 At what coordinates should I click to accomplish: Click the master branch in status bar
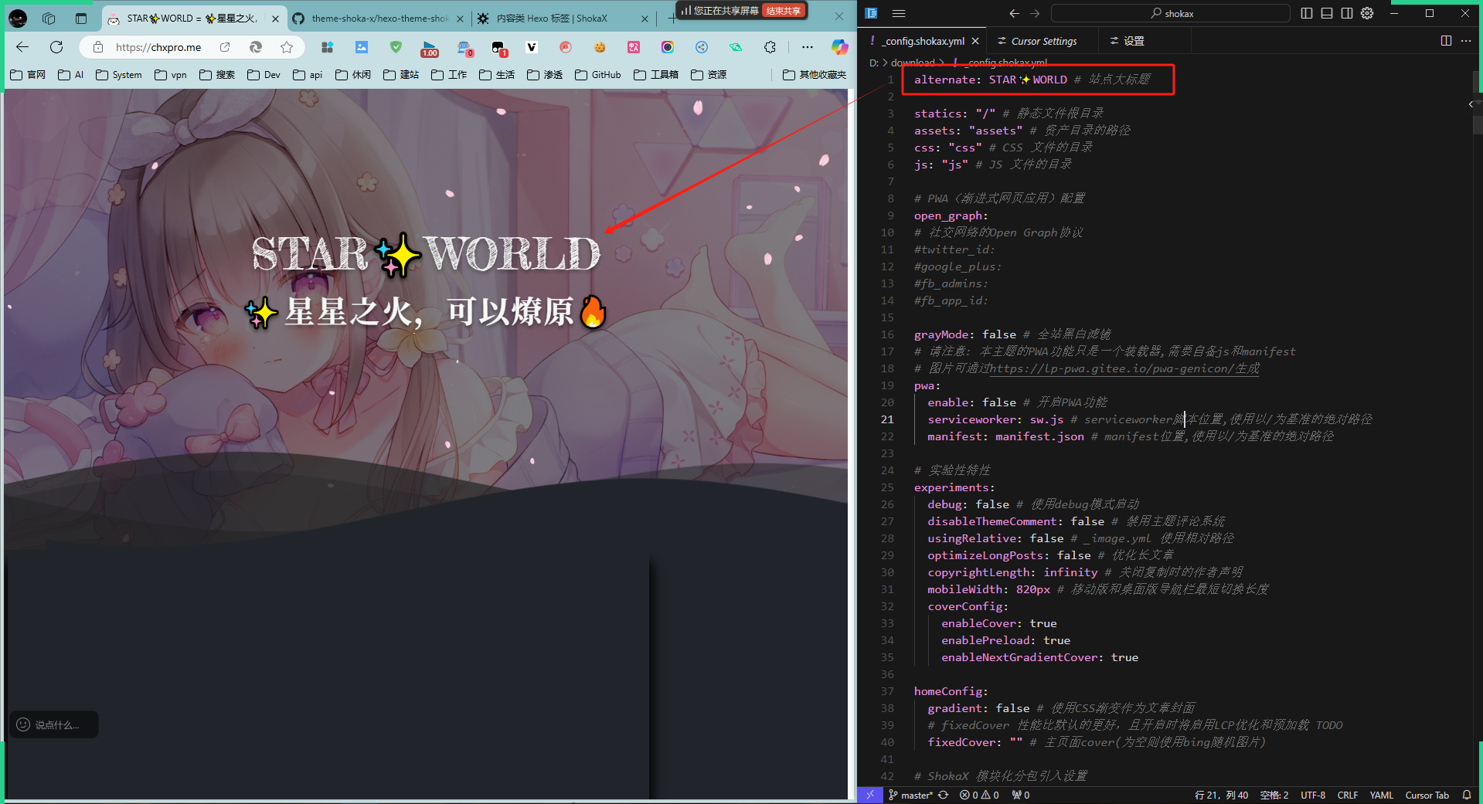point(910,795)
